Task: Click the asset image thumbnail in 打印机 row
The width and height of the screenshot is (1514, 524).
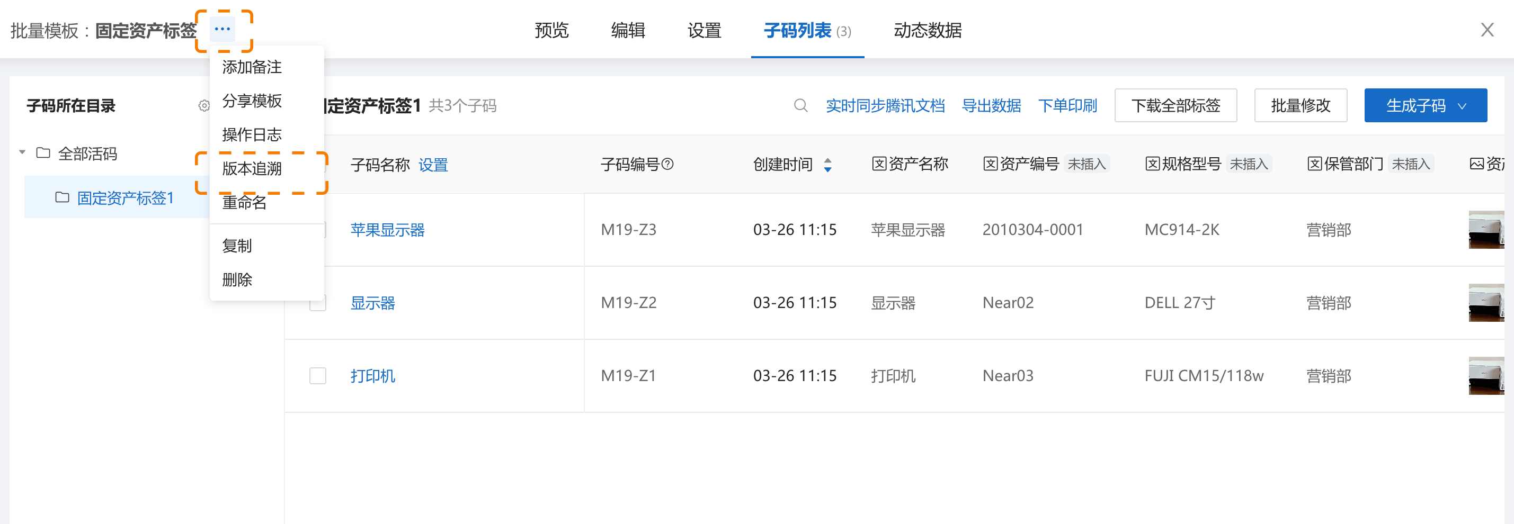Action: pos(1486,376)
